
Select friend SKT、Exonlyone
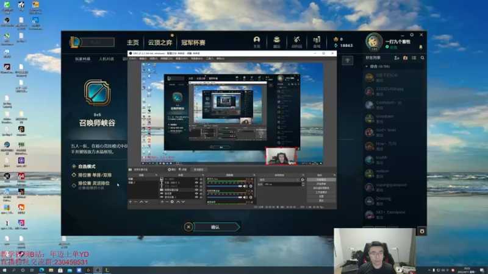click(x=394, y=214)
